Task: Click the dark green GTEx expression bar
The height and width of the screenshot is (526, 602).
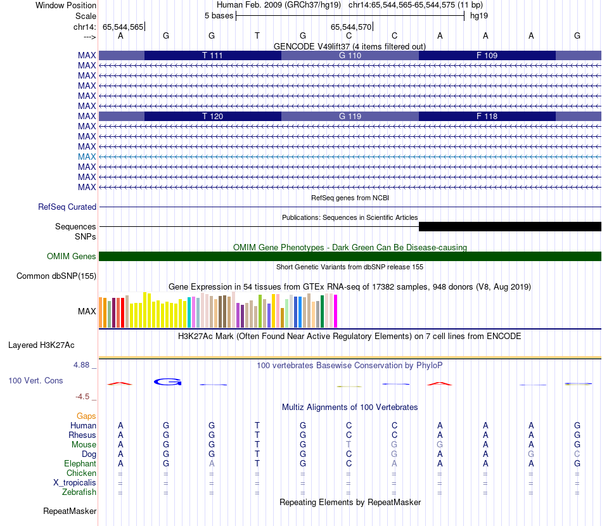Action: tap(322, 311)
